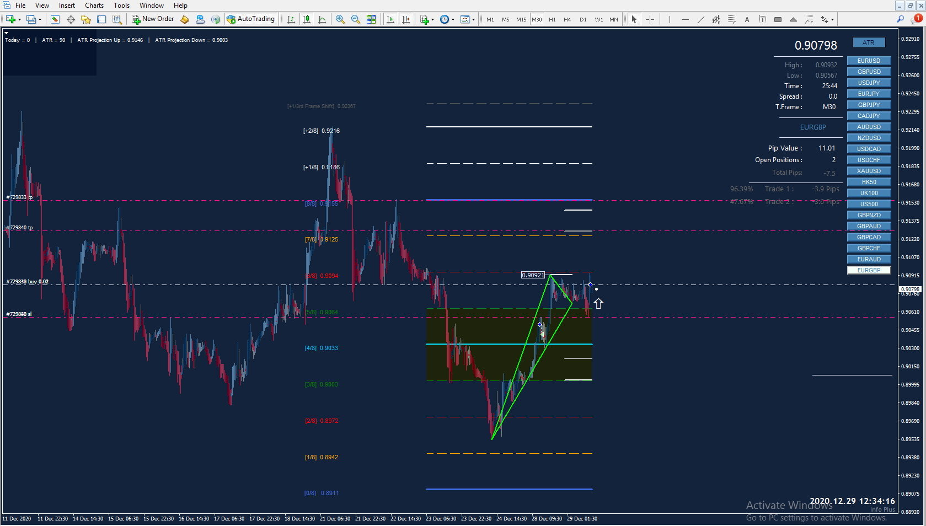Viewport: 926px width, 526px height.
Task: Click the New Order button
Action: click(x=153, y=19)
